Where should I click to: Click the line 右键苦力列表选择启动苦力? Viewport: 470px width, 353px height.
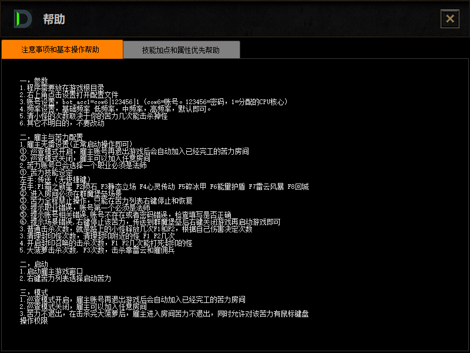(x=65, y=278)
